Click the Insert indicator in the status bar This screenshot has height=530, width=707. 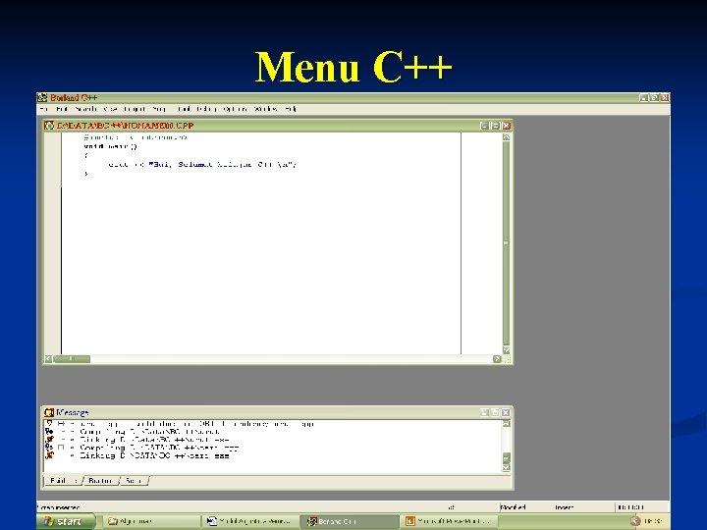tap(564, 507)
